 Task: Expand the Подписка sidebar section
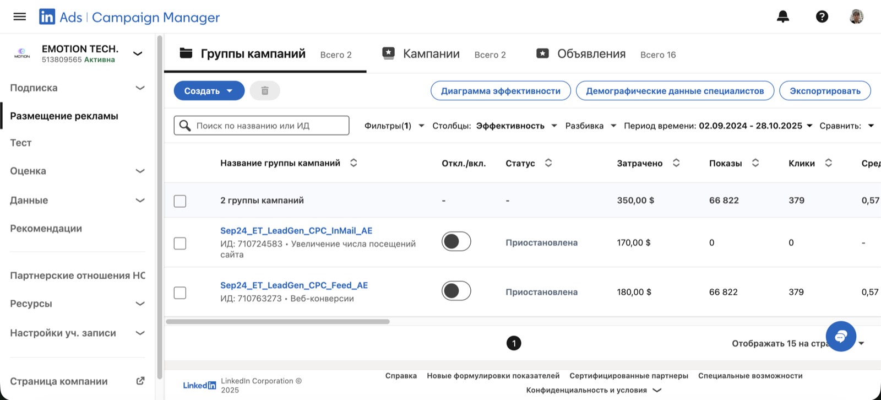click(140, 88)
